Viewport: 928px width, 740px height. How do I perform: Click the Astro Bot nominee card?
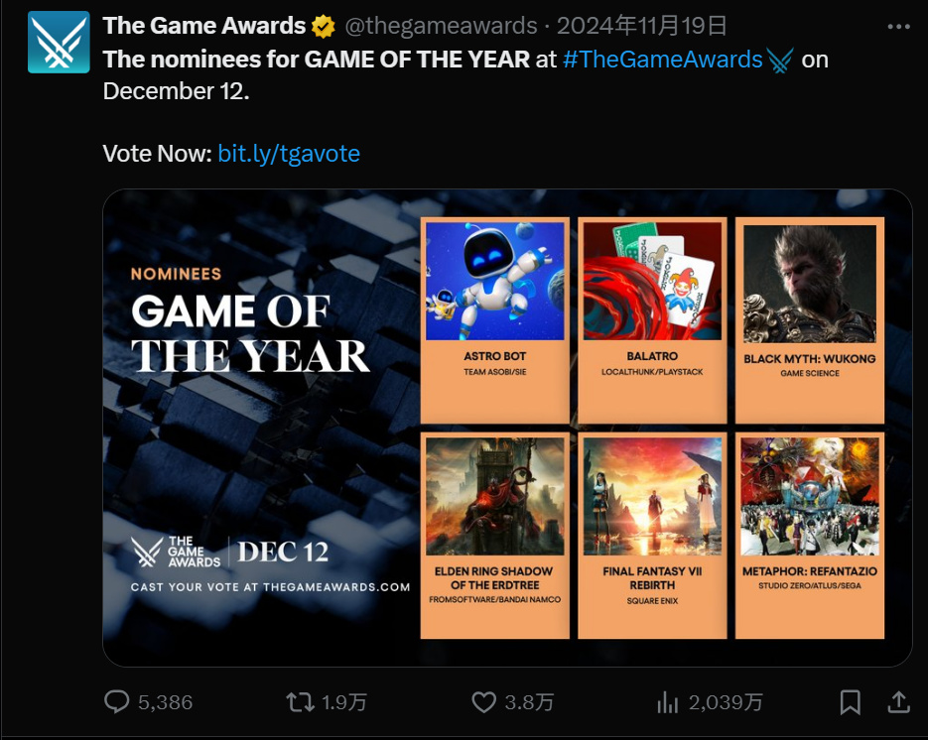(495, 320)
